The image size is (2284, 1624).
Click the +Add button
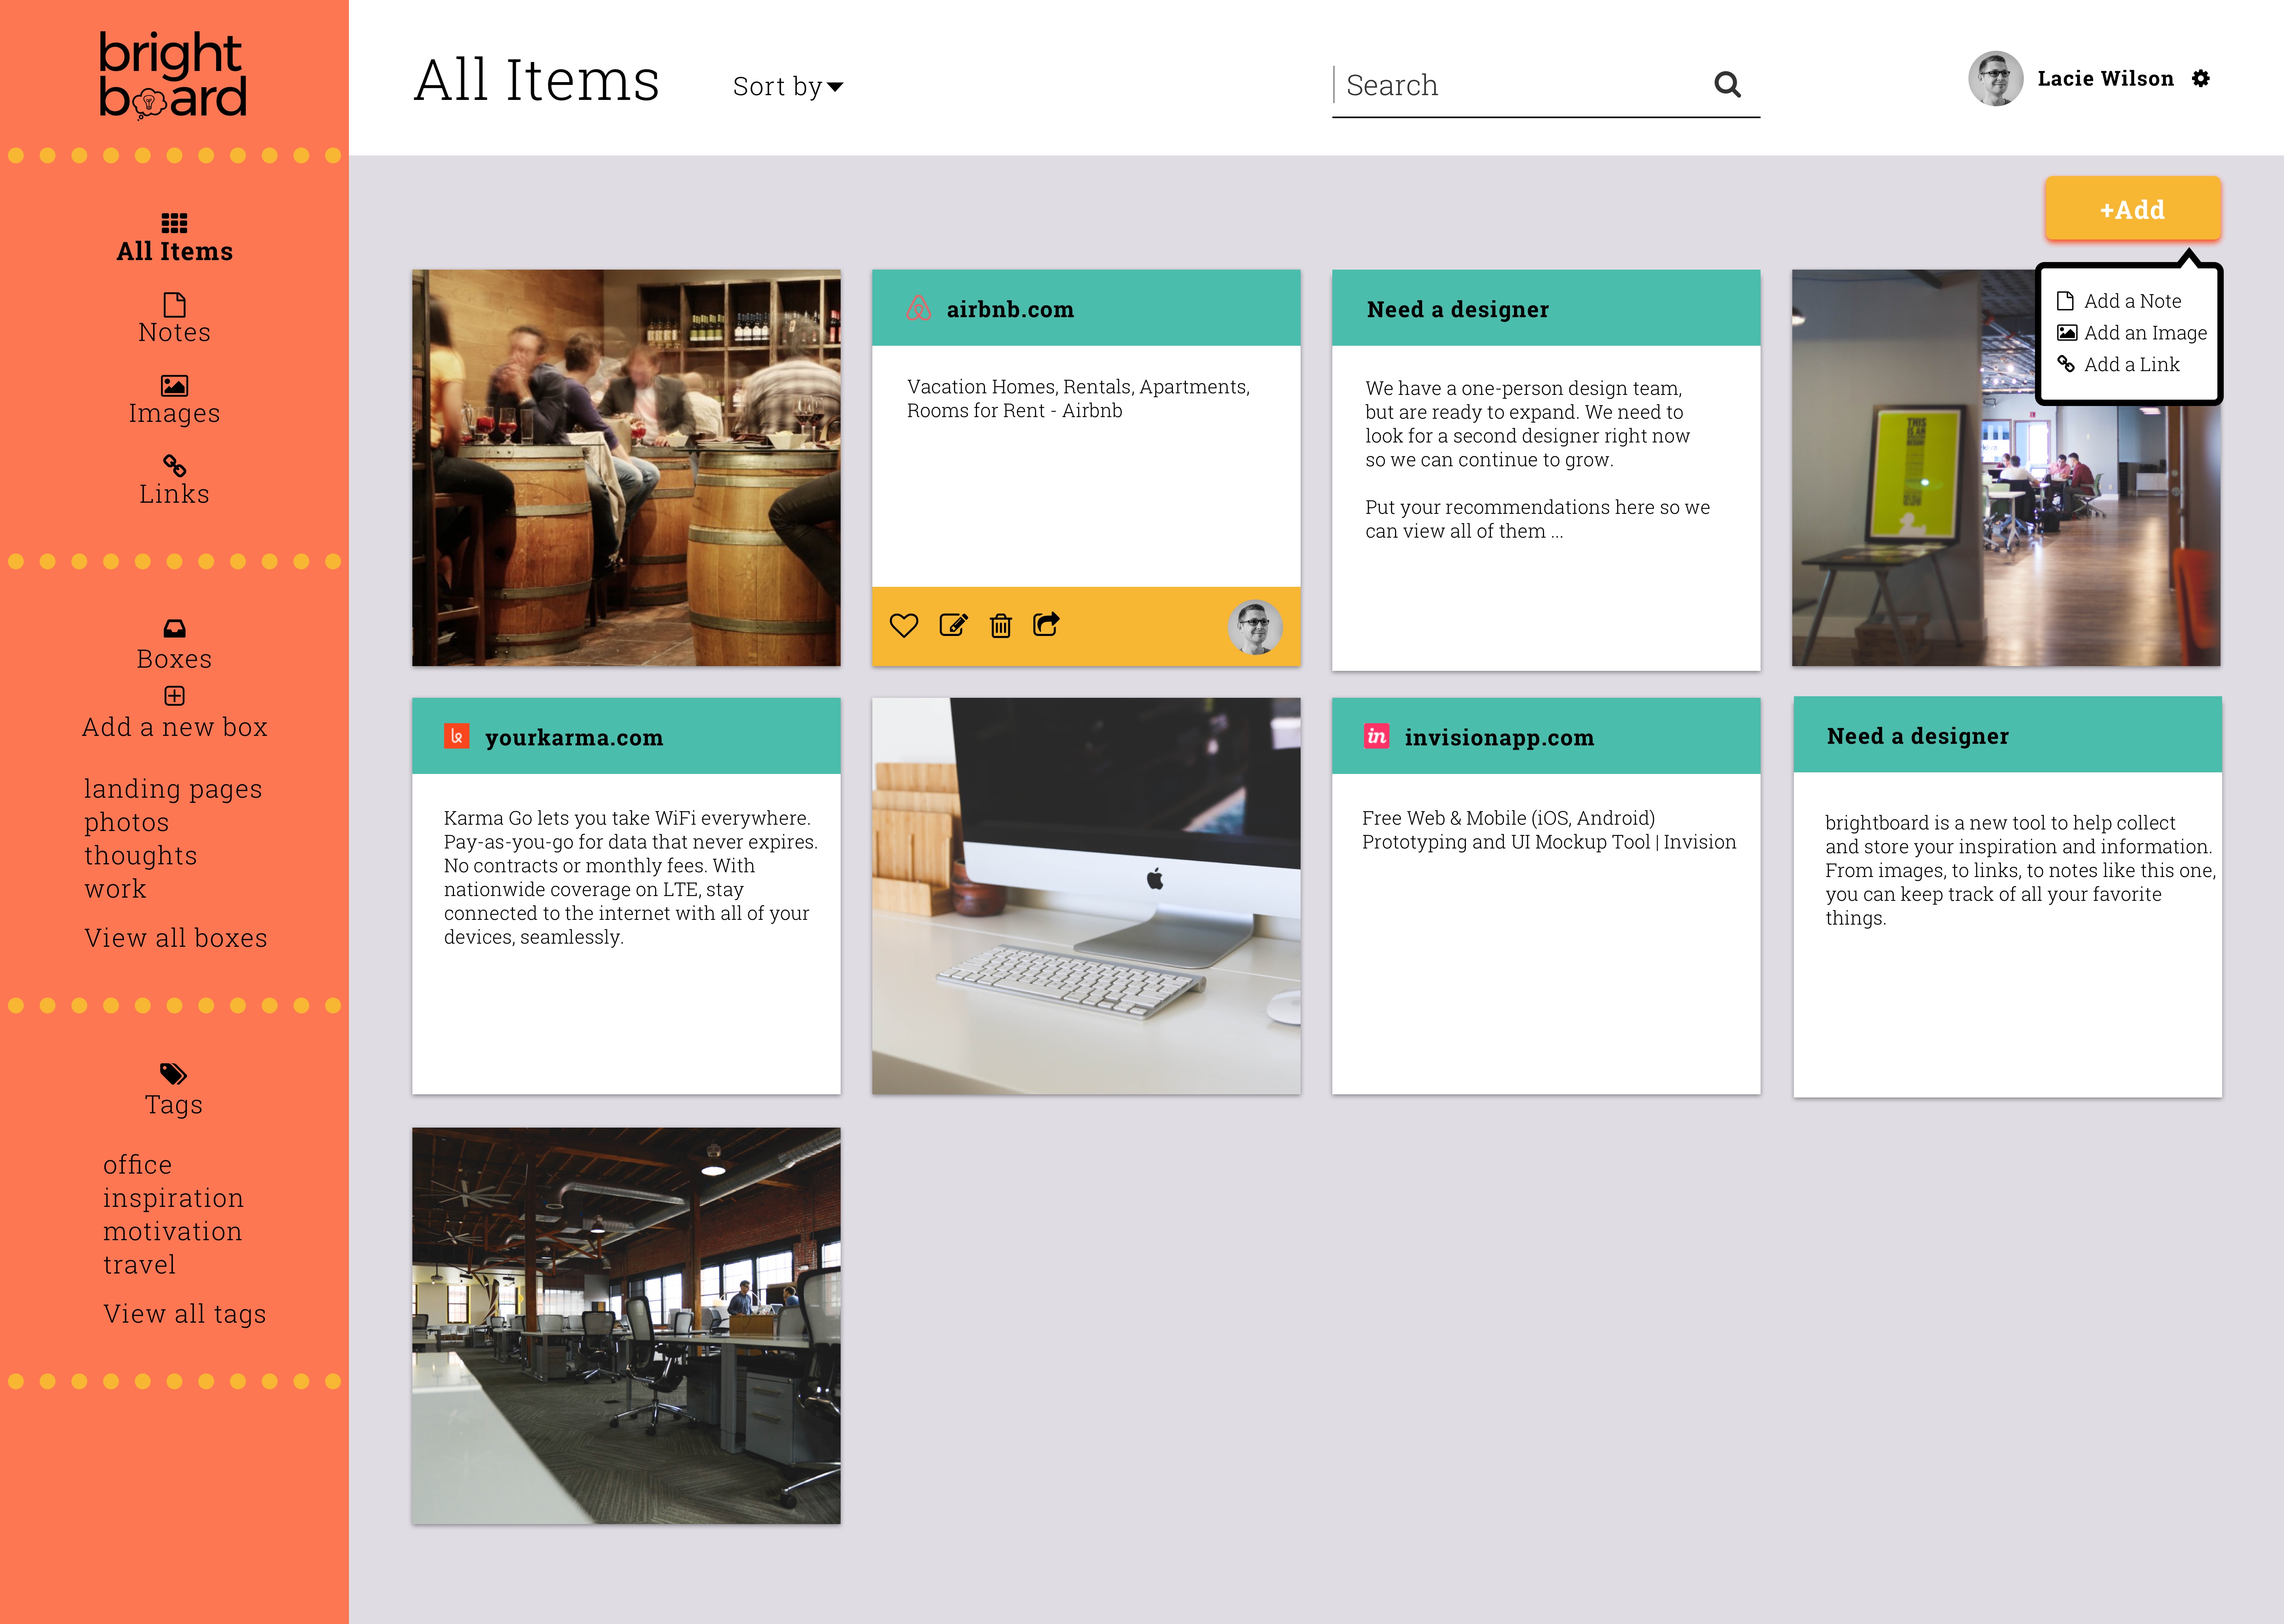2132,209
